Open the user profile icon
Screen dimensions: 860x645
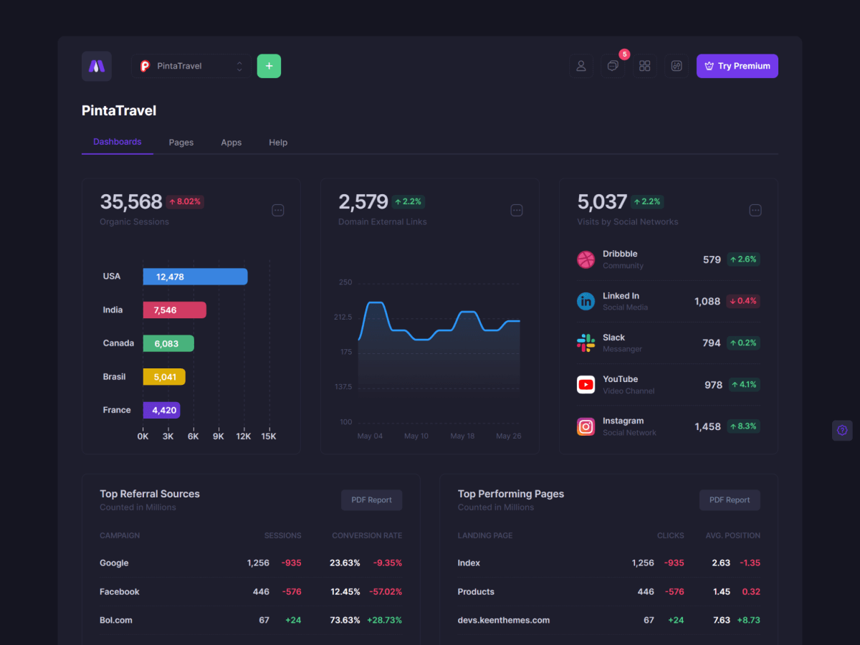pos(581,66)
